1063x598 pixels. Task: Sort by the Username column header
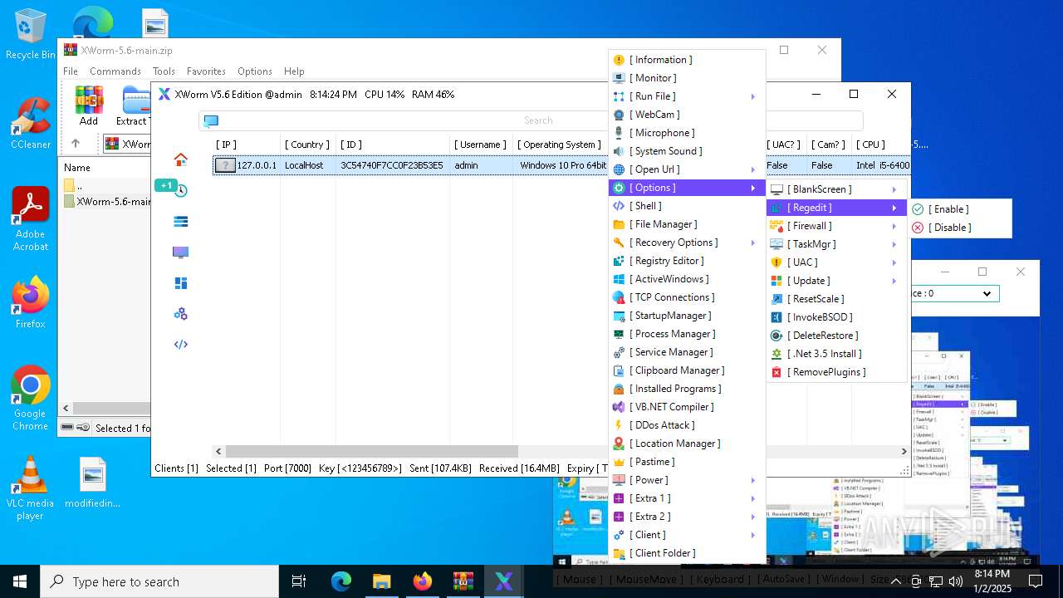coord(481,145)
